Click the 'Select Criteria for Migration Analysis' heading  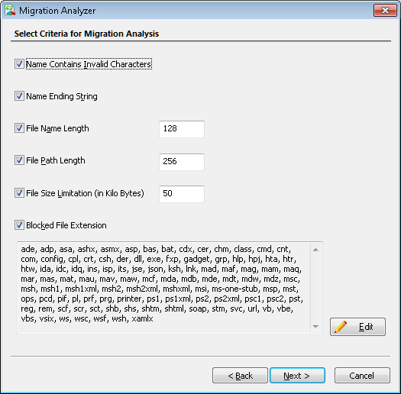point(86,34)
